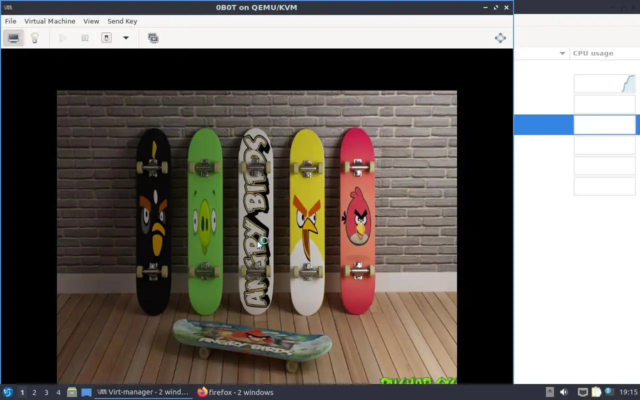Open the notification tray icon

pos(608,392)
